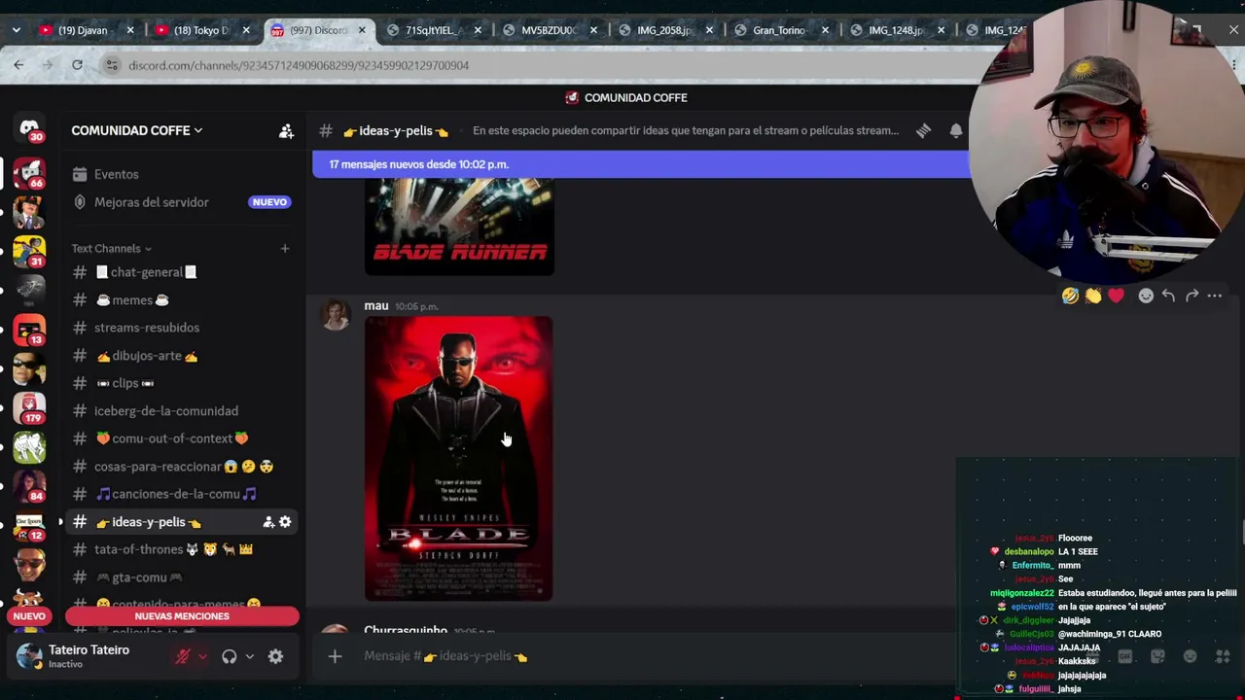
Task: Open the dibujos-arte channel
Action: pos(182,356)
